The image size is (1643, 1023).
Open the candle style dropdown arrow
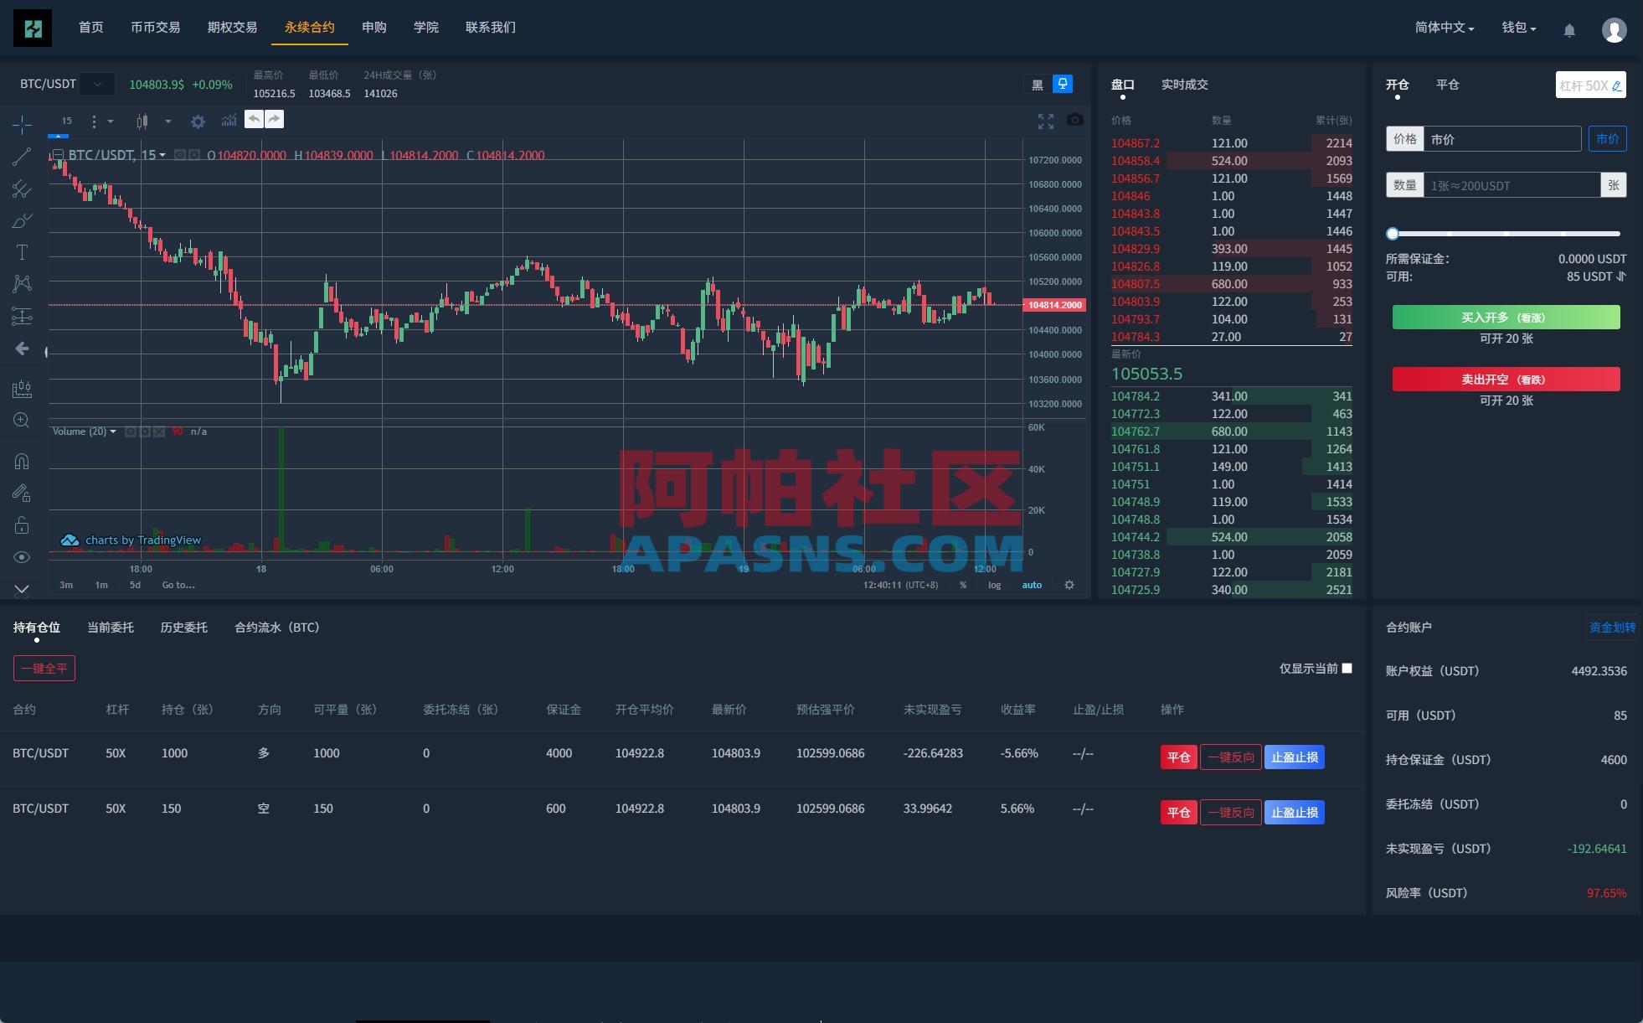click(169, 121)
